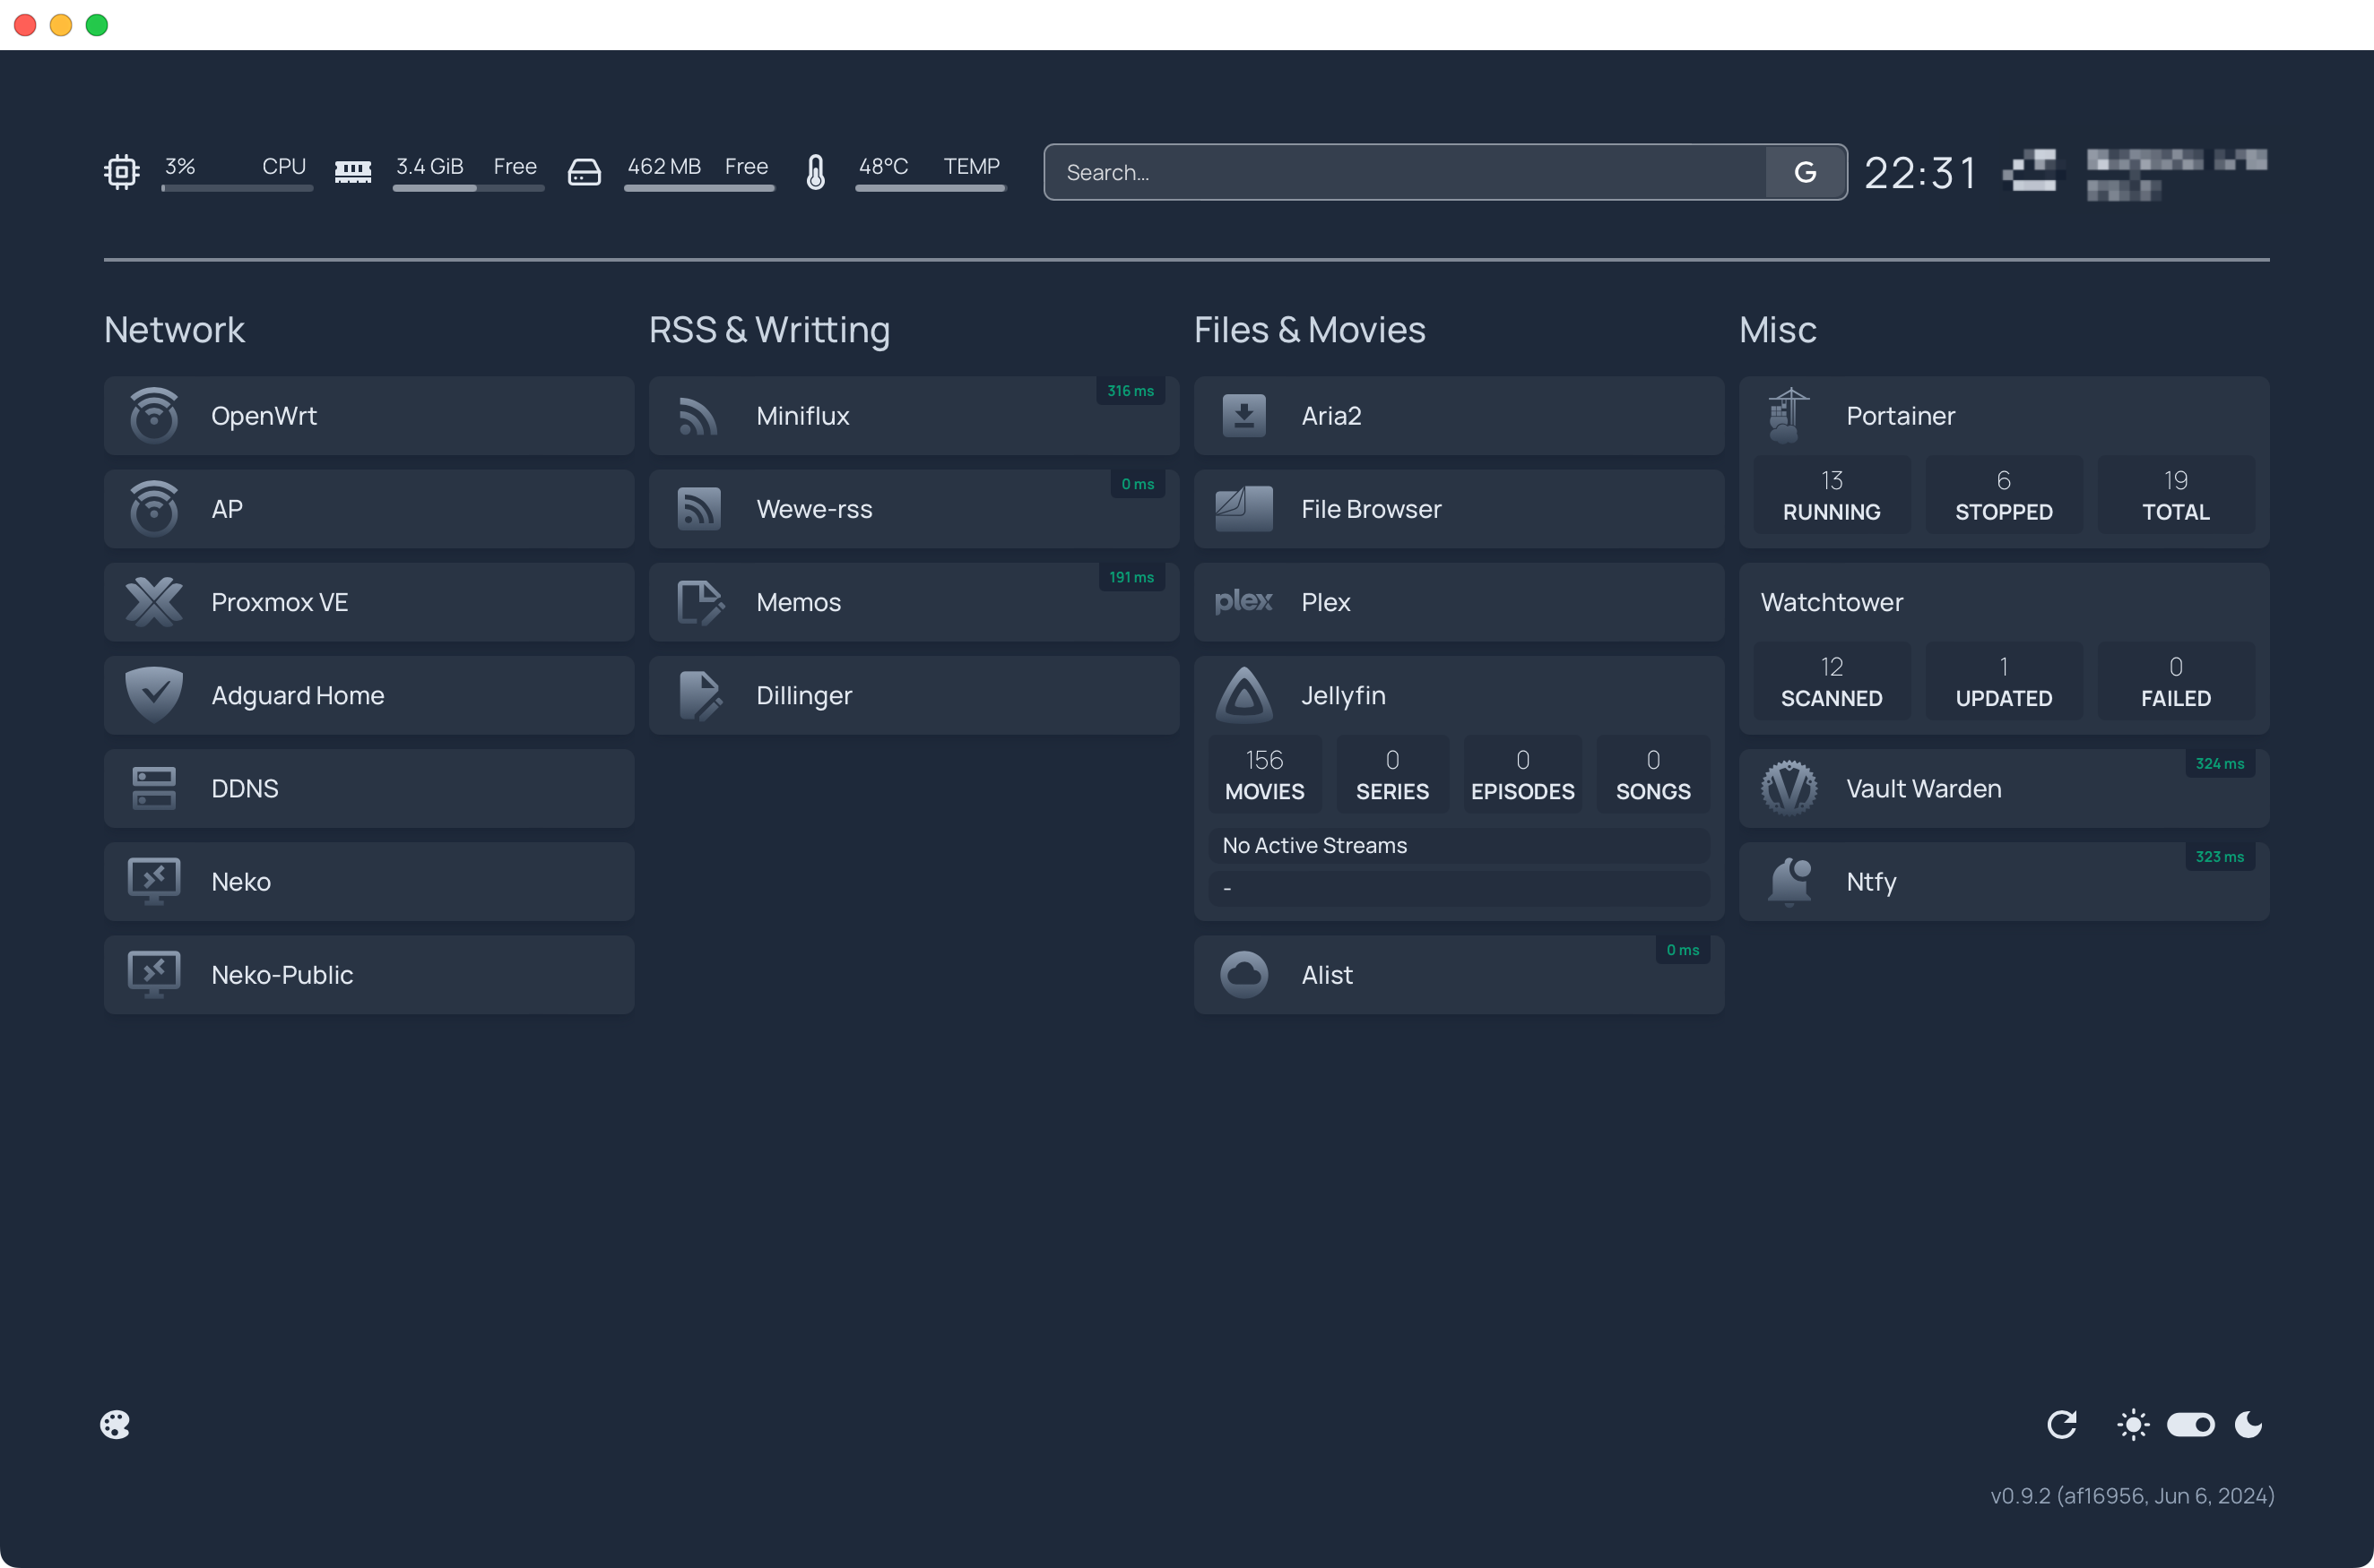2374x1568 pixels.
Task: Select the Files & Movies tab section
Action: click(x=1310, y=329)
